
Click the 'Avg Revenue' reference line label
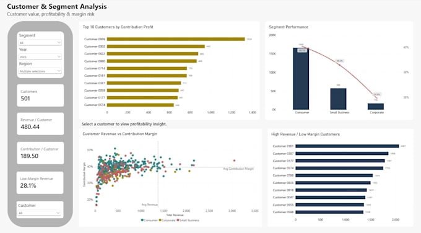[x=150, y=204]
